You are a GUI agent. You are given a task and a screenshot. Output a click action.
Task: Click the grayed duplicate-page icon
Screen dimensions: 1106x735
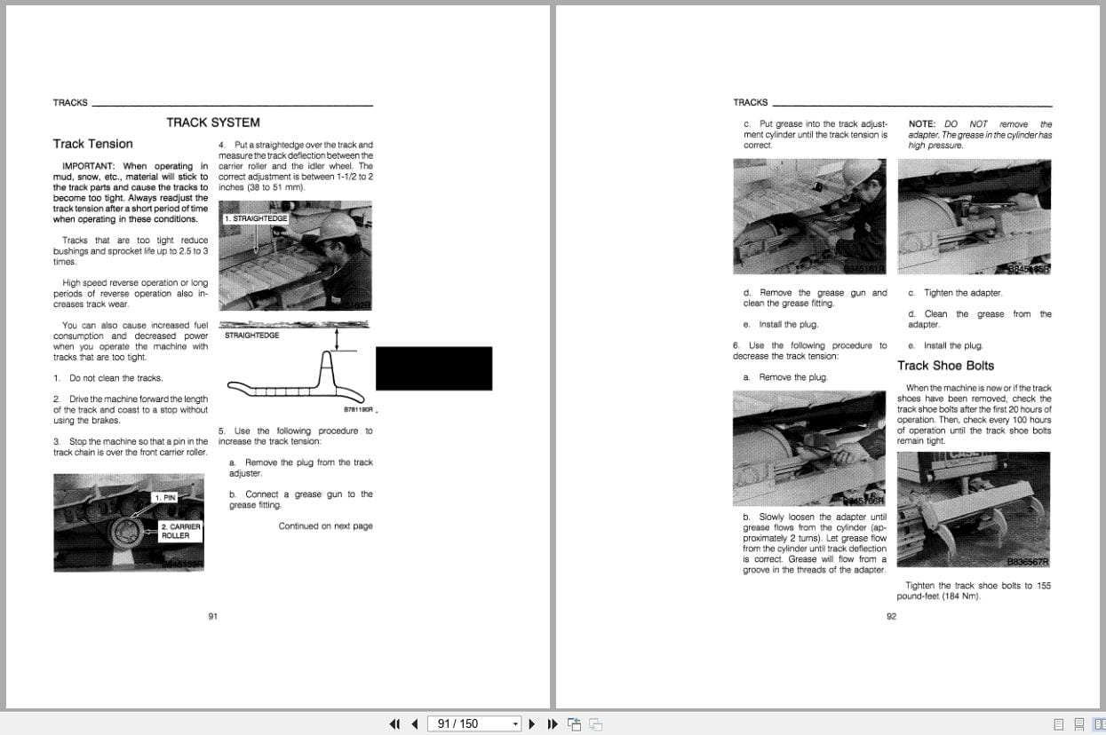click(594, 724)
